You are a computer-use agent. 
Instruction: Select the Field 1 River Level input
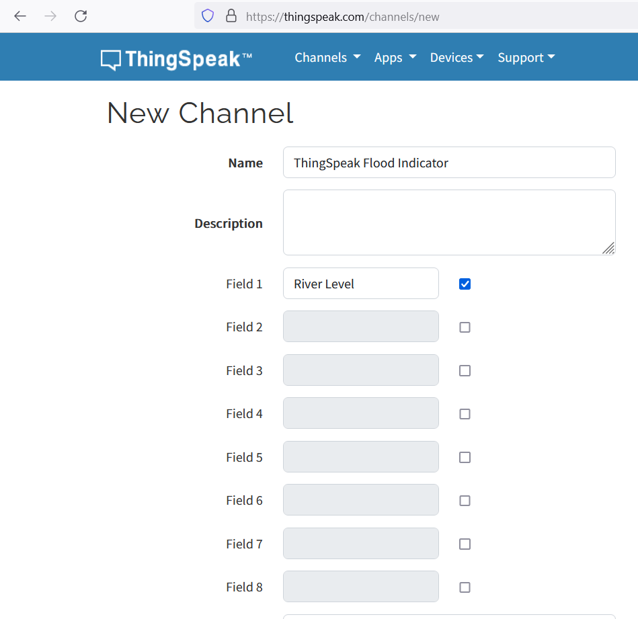click(361, 284)
